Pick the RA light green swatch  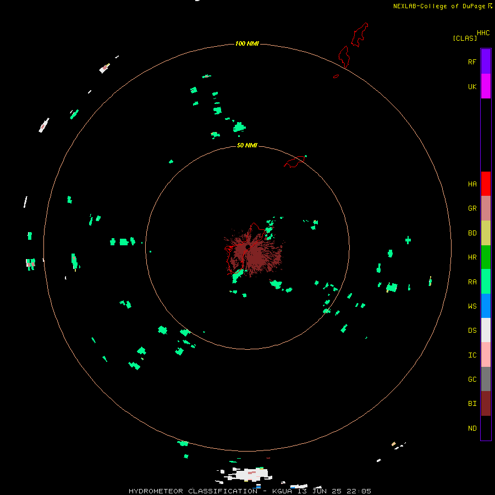(486, 282)
